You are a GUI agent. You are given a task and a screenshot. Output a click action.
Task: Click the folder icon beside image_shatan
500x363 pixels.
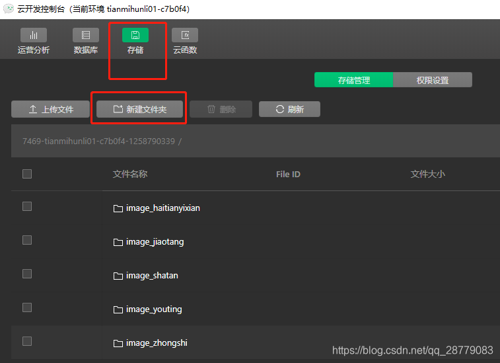pos(118,276)
